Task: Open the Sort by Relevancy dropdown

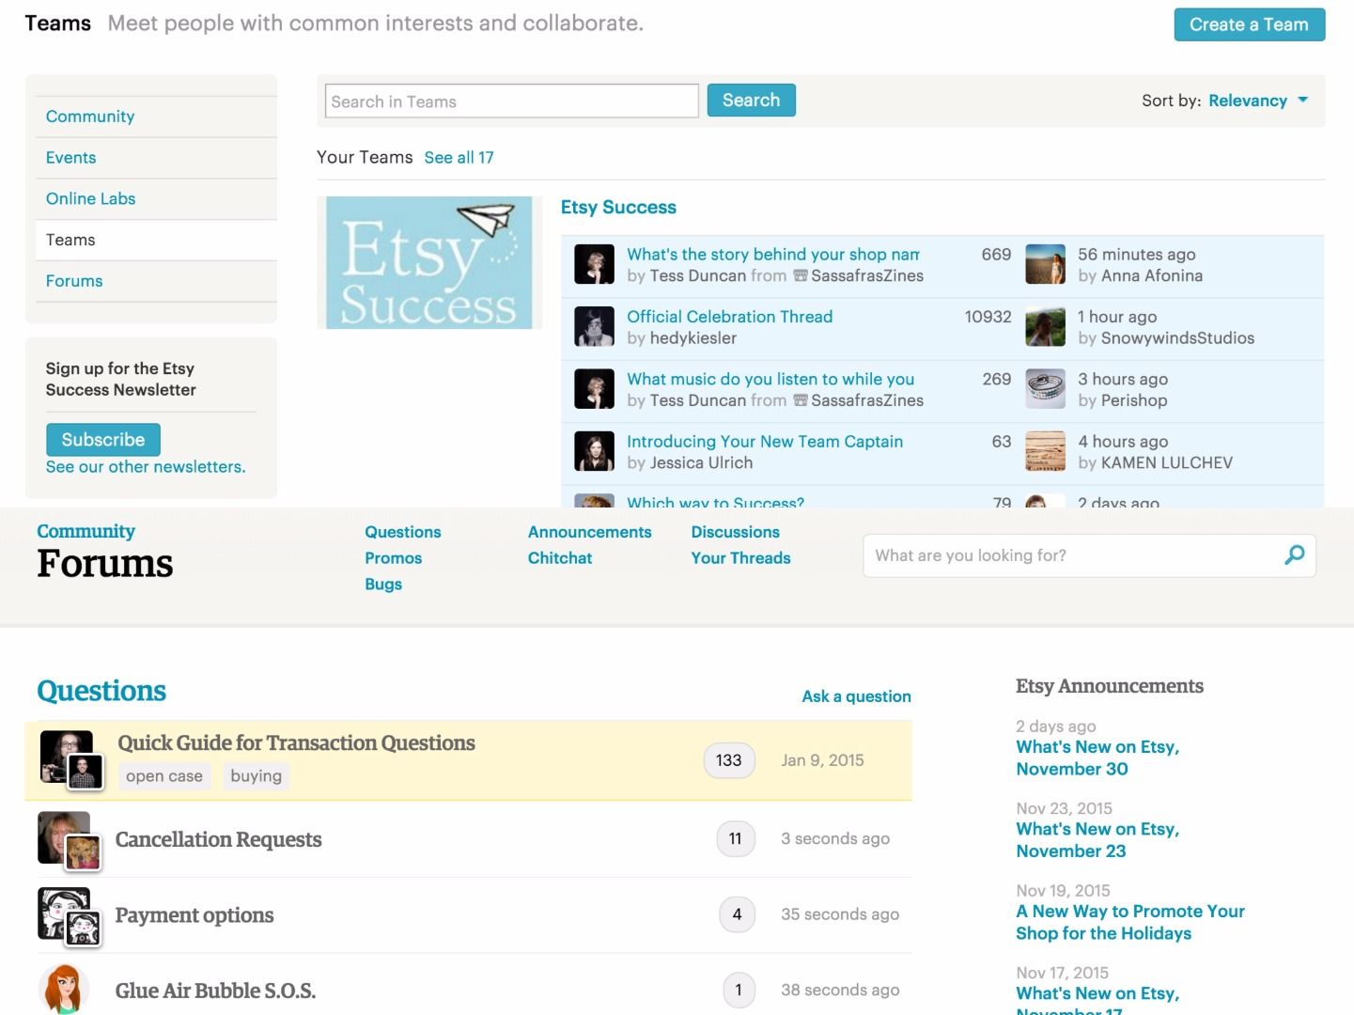Action: coord(1256,101)
